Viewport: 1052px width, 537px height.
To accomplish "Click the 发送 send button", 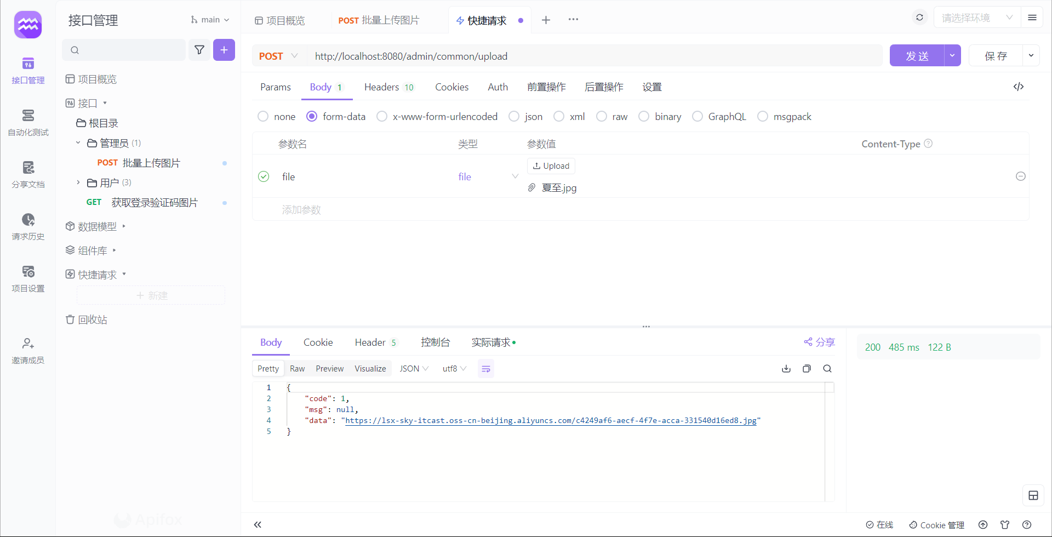I will pyautogui.click(x=917, y=55).
